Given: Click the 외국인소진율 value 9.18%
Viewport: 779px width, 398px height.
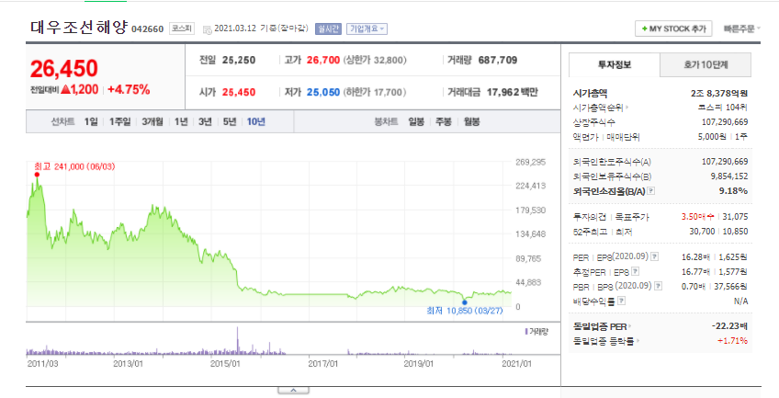Looking at the screenshot, I should (733, 191).
